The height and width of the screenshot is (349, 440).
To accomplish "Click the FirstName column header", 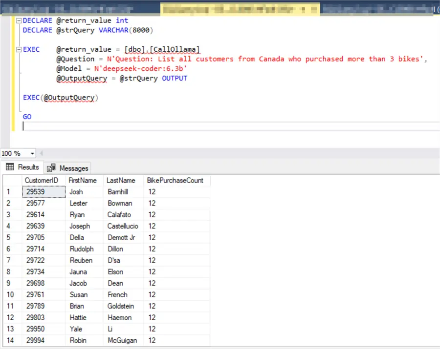I will click(84, 181).
